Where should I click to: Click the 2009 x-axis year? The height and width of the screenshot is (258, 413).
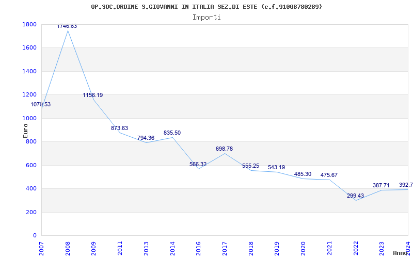[94, 248]
